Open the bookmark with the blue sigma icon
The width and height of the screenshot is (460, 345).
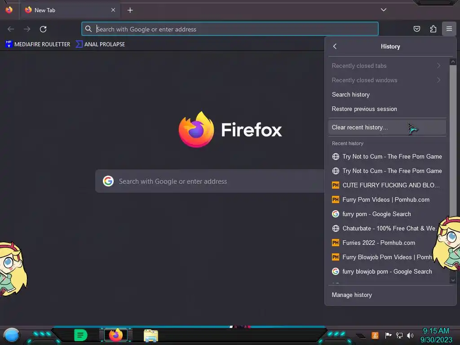click(x=100, y=44)
